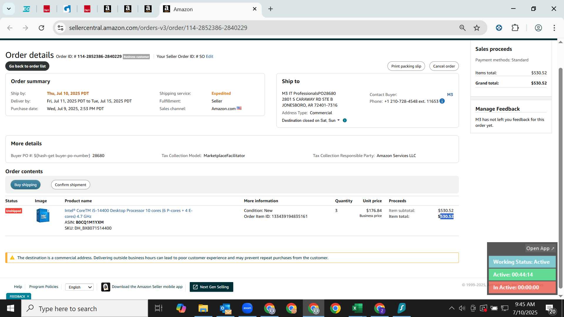Image resolution: width=564 pixels, height=317 pixels.
Task: Click the phone number info icon
Action: (x=442, y=101)
